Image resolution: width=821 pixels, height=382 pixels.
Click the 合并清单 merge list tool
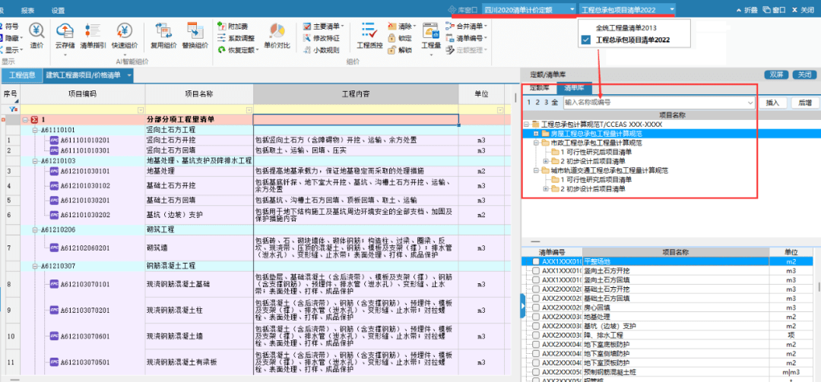pos(467,26)
